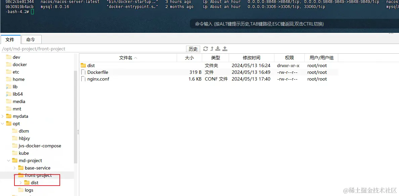This screenshot has width=399, height=196.
Task: Click the Dockerfile file name
Action: [x=98, y=72]
